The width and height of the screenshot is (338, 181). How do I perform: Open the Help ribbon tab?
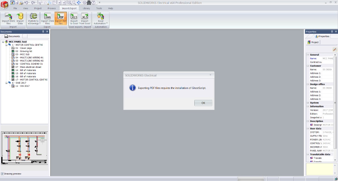click(111, 8)
